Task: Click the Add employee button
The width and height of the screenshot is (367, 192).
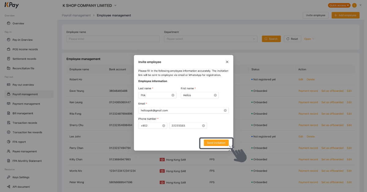Action: tap(345, 15)
